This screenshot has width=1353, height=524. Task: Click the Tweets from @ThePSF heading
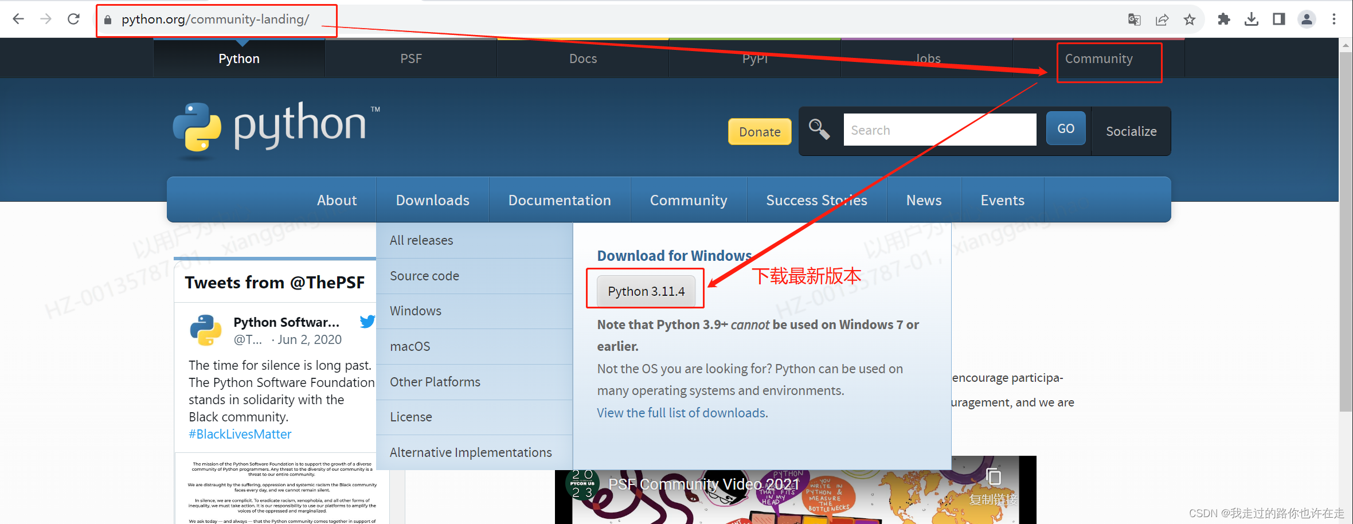pyautogui.click(x=275, y=283)
